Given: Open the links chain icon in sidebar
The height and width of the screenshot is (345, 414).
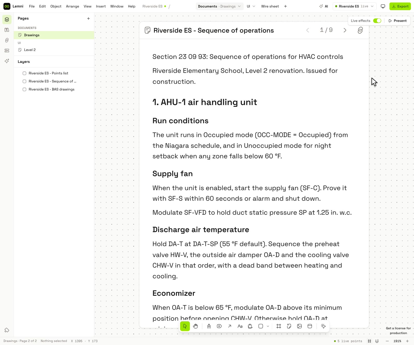Looking at the screenshot, I should point(7,40).
